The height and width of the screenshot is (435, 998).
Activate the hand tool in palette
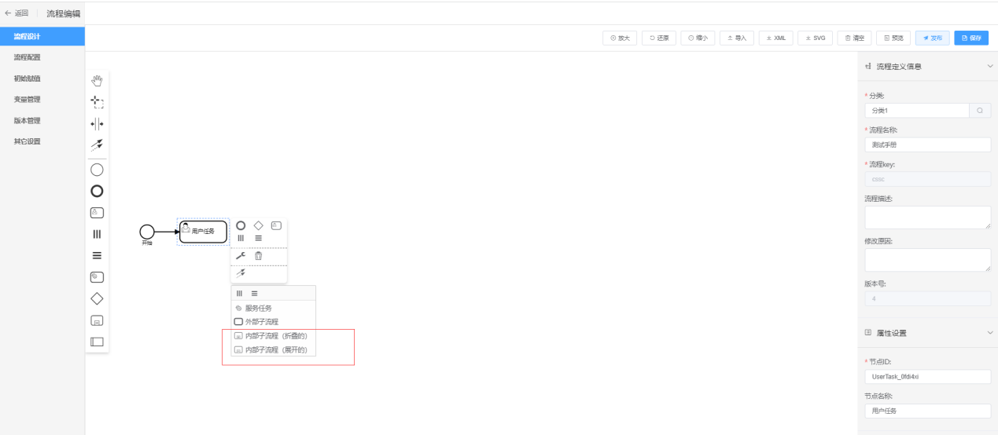98,79
